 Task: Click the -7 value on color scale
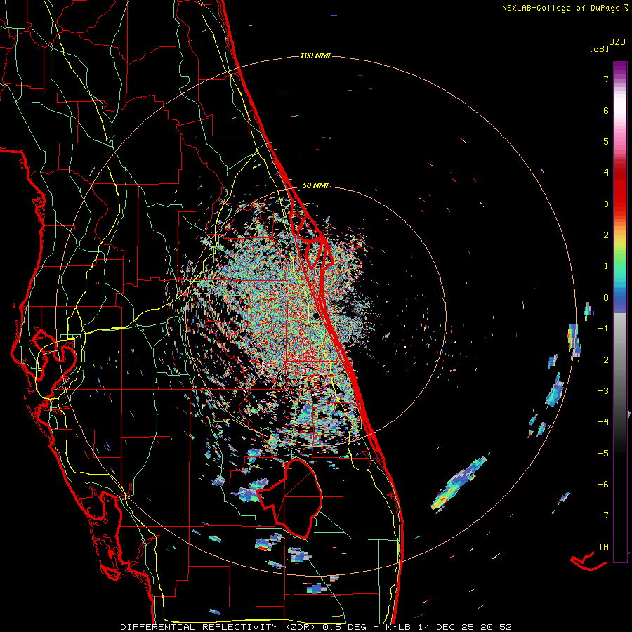[603, 515]
